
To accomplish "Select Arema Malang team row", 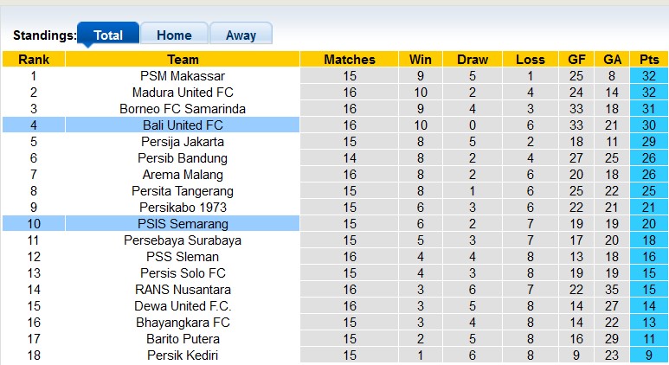I will [x=183, y=175].
